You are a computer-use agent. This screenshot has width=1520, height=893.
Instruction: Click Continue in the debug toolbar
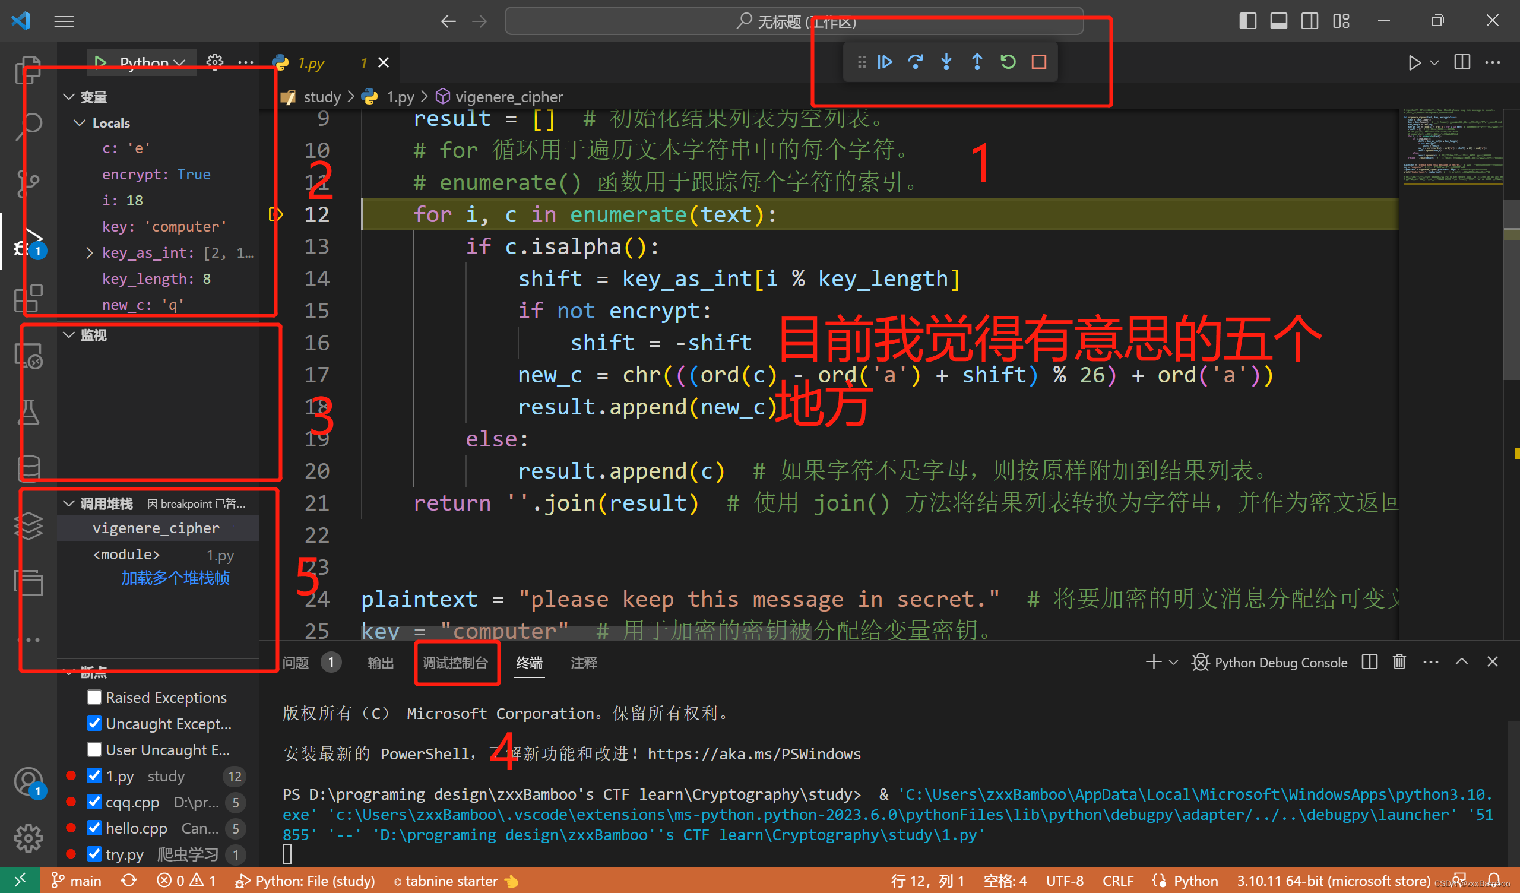[885, 62]
